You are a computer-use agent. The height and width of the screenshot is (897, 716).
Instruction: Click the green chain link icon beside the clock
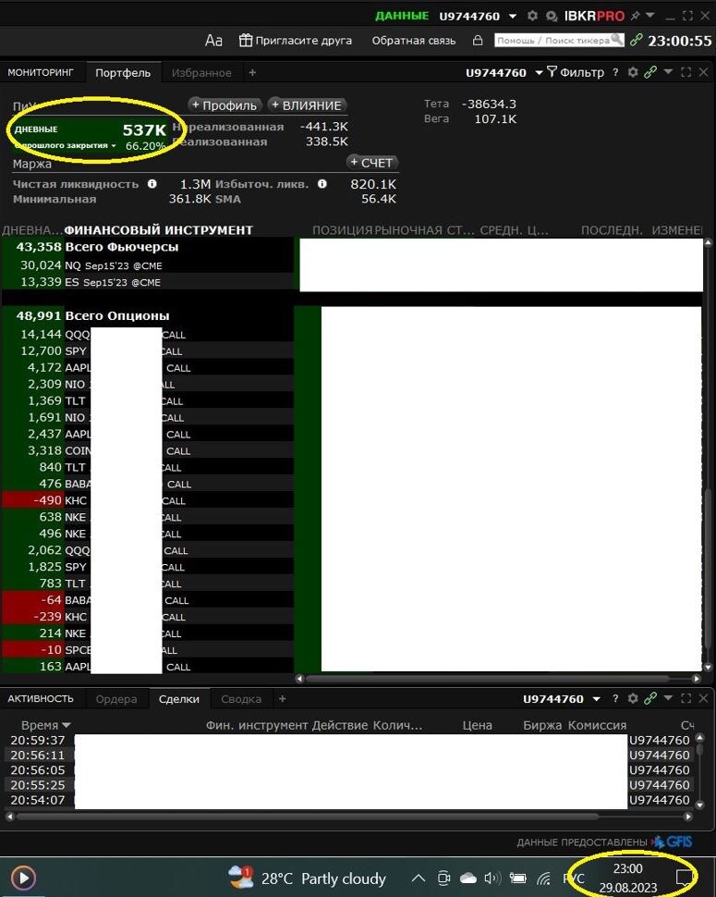point(636,40)
